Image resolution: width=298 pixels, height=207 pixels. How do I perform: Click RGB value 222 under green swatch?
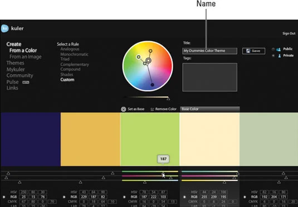click(154, 197)
